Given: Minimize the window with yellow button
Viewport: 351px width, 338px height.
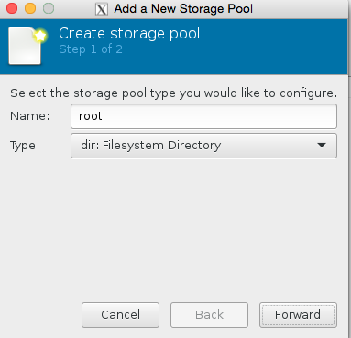Looking at the screenshot, I should coord(30,8).
